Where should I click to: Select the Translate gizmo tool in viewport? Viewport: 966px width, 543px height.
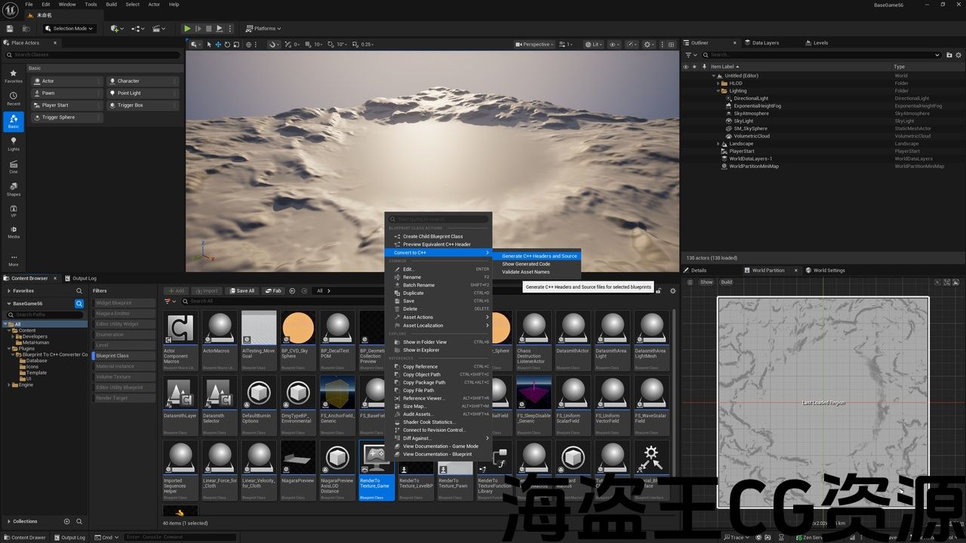point(219,44)
